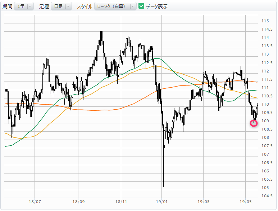Select the 18/07 date axis label

coord(35,202)
